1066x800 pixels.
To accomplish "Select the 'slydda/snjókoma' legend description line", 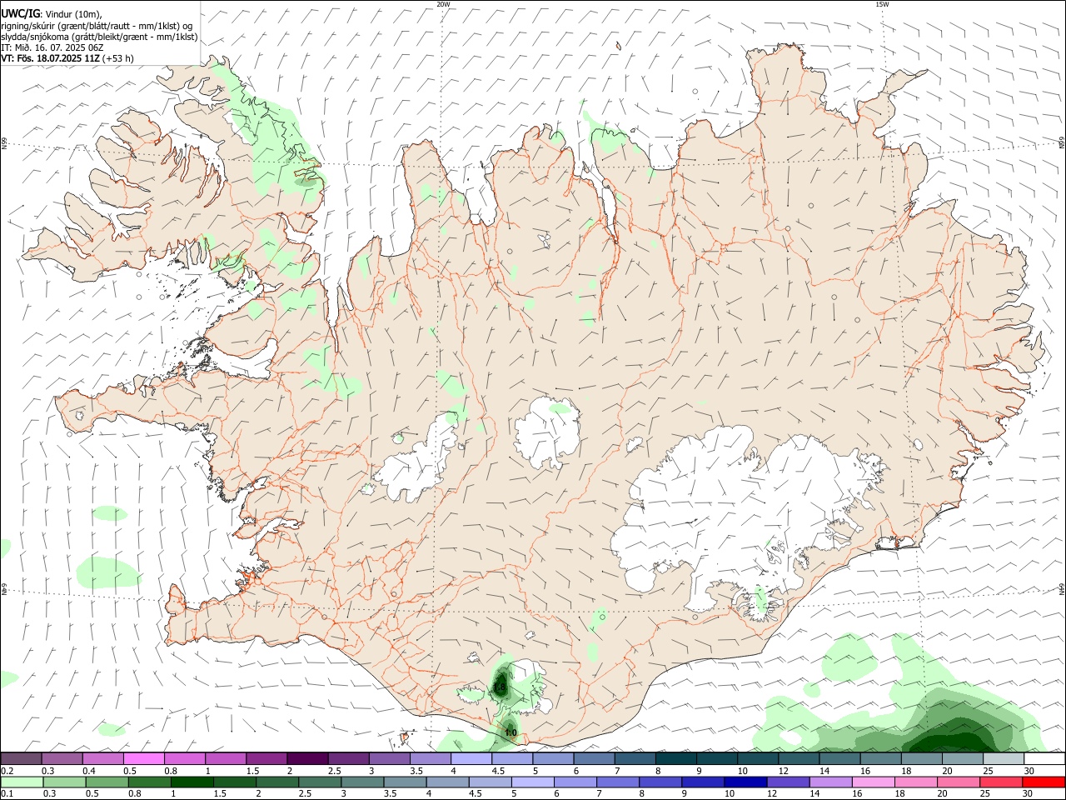I will 99,36.
